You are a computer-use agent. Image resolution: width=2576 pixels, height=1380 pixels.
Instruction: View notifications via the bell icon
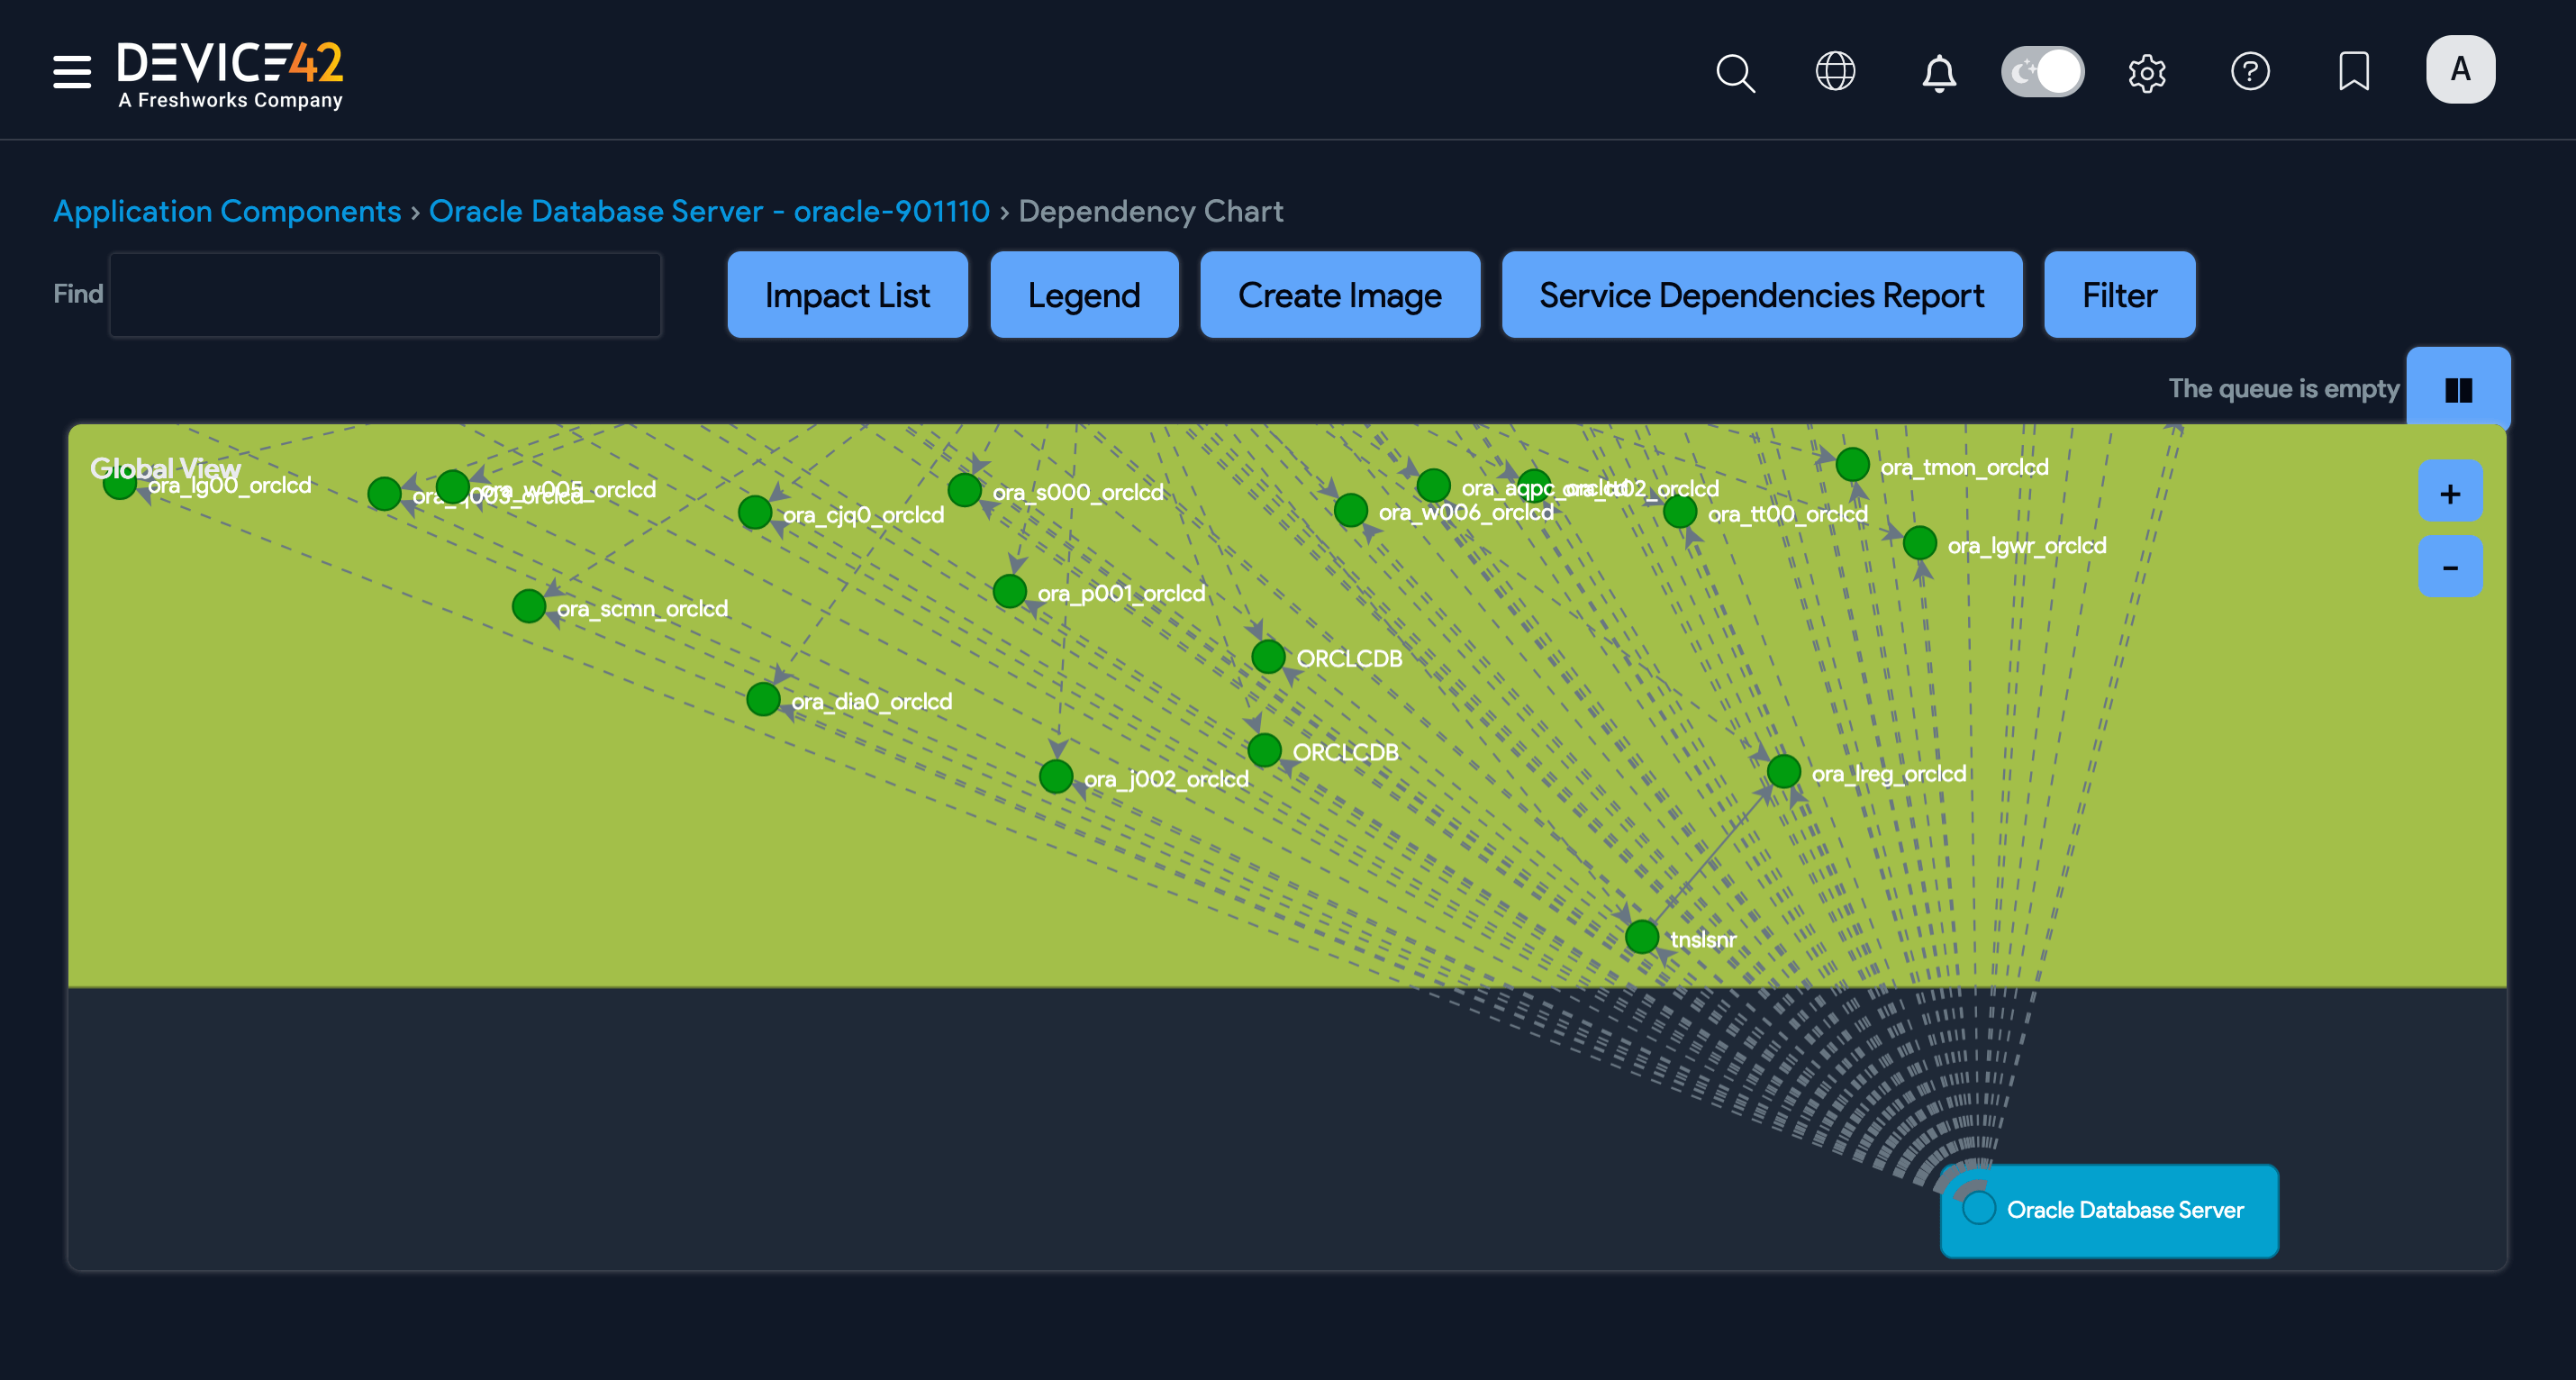coord(1939,72)
